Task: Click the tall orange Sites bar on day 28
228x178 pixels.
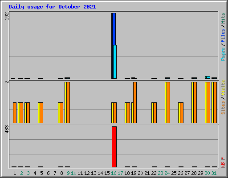Action: click(x=195, y=102)
